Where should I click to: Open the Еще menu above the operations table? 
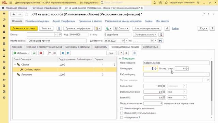point(112,53)
